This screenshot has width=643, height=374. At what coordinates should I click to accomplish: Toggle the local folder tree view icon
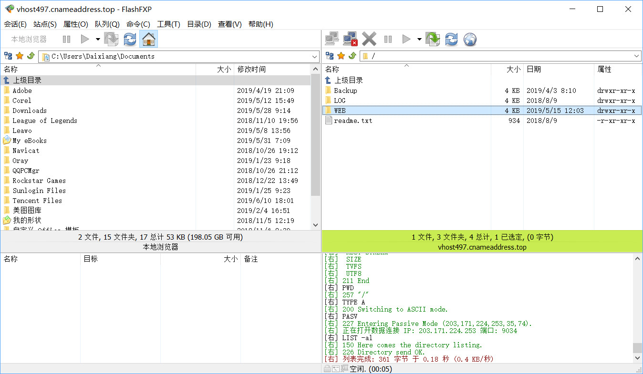(8, 56)
